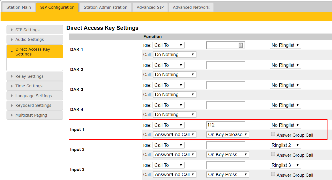Open the Advanced Network tab
The image size is (332, 180).
191,7
